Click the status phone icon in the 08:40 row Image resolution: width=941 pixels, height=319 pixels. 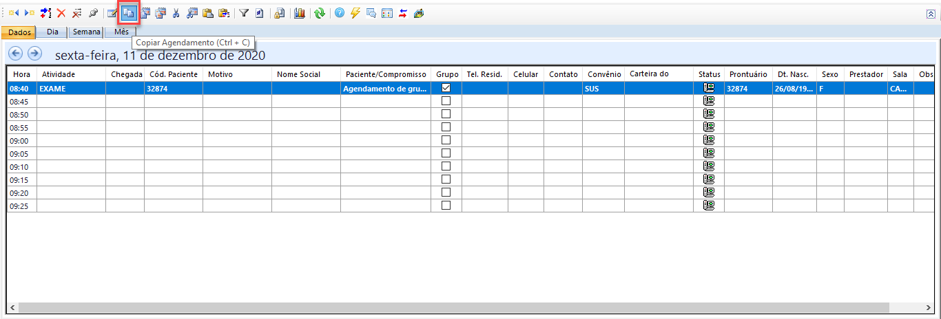[709, 88]
